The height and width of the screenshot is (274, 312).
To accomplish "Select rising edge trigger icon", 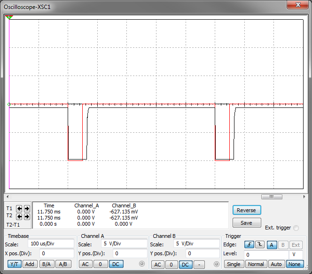I will 249,244.
